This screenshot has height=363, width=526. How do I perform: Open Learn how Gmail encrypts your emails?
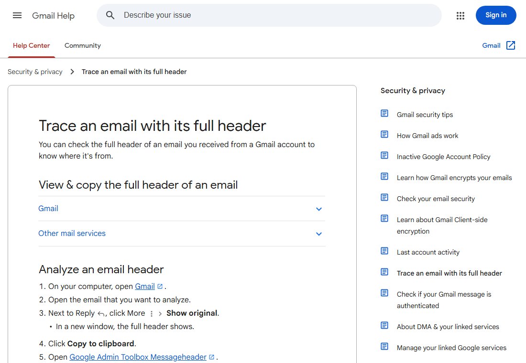454,178
